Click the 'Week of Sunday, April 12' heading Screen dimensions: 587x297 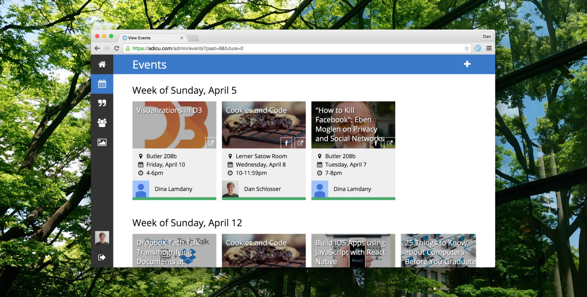point(187,223)
